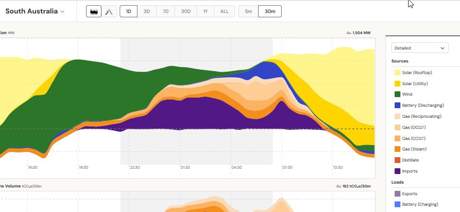Click the 19:30 axis label
Viewport: 460px width, 212px height.
click(x=83, y=167)
